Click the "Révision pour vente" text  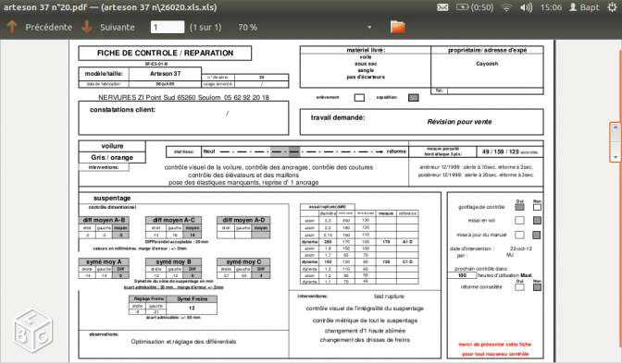point(459,122)
